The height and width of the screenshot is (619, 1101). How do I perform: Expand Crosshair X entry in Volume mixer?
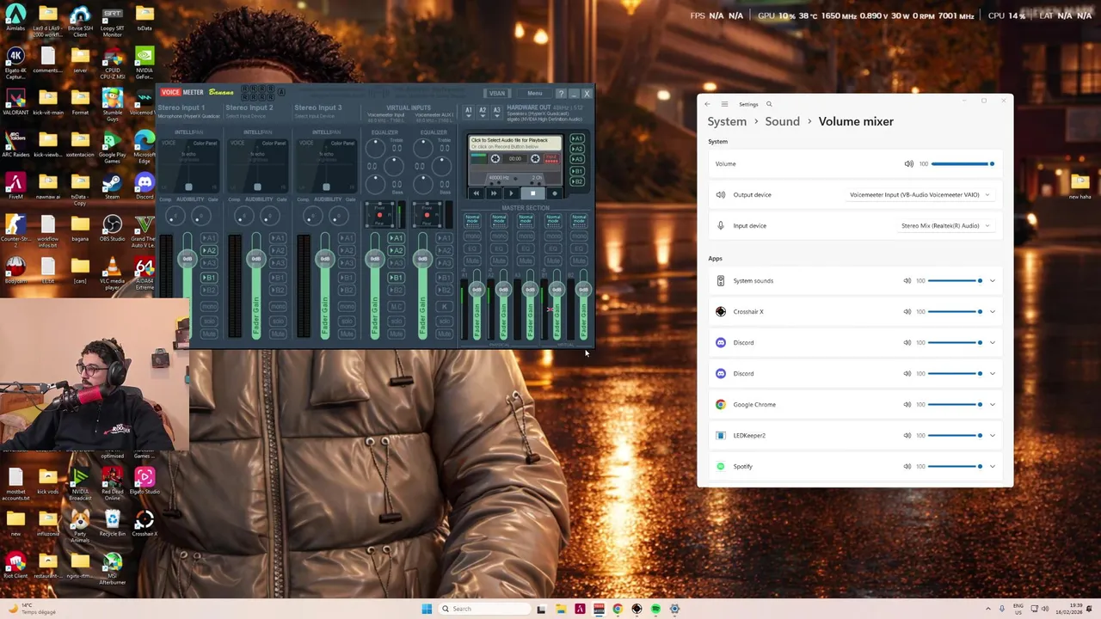tap(992, 311)
